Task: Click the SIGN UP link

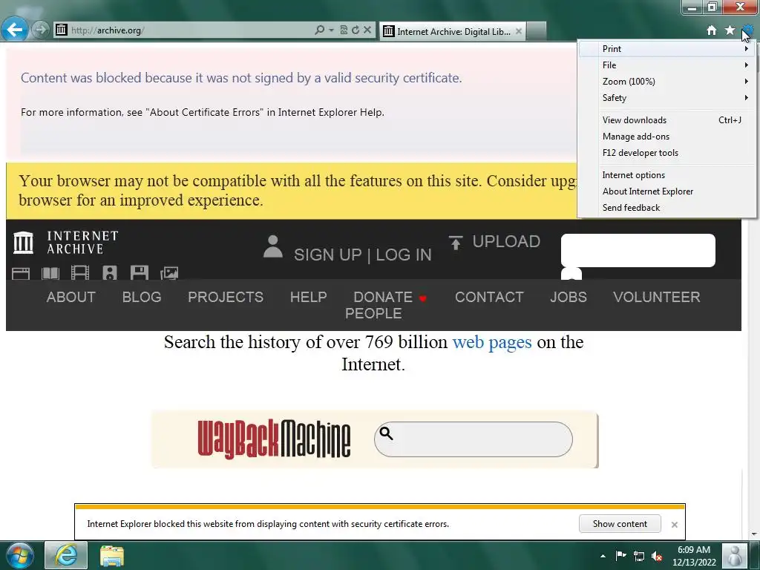Action: click(327, 255)
